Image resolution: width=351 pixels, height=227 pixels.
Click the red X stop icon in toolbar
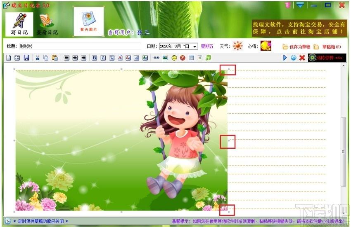click(302, 58)
